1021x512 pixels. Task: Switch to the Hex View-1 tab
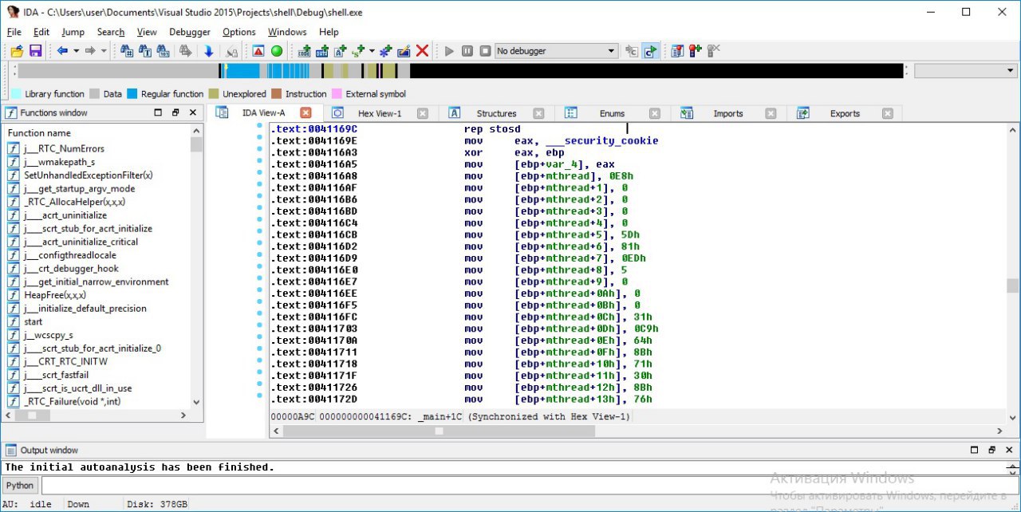(x=380, y=113)
